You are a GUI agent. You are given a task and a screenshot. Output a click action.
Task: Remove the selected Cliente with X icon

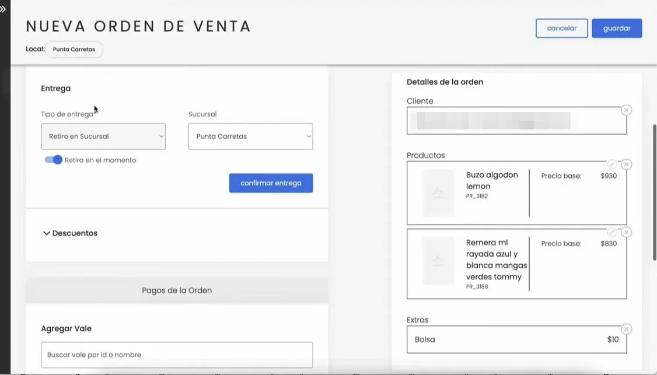pyautogui.click(x=626, y=110)
